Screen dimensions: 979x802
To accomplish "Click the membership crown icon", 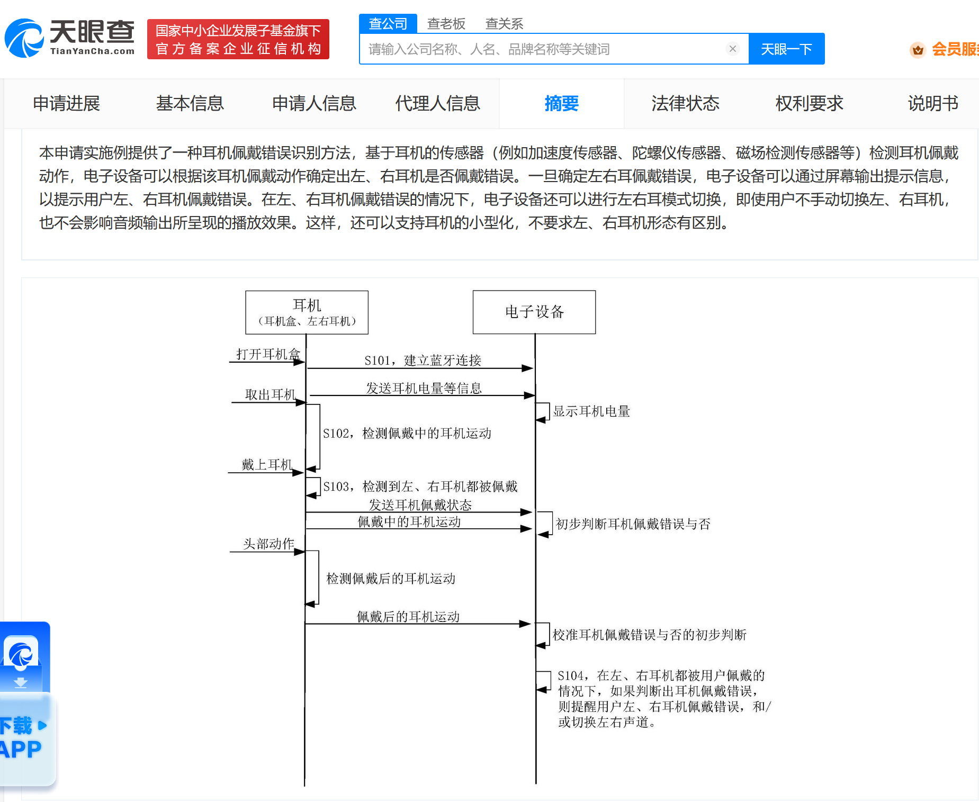I will coord(918,50).
